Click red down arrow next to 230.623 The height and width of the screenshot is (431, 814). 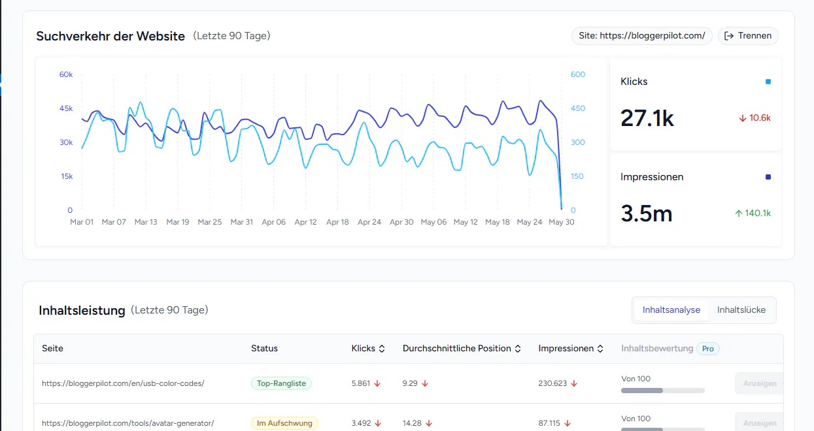click(574, 383)
